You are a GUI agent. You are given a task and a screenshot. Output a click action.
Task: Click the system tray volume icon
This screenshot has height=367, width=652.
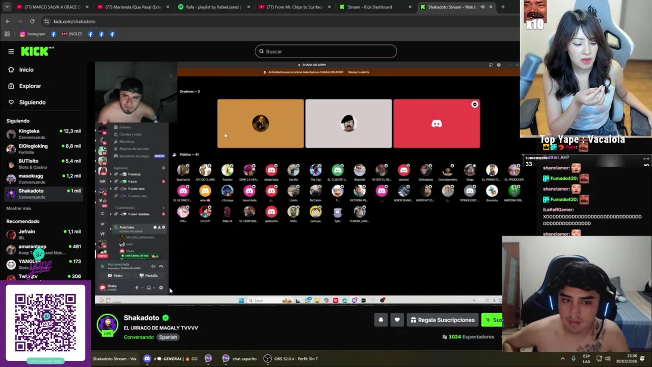click(607, 359)
